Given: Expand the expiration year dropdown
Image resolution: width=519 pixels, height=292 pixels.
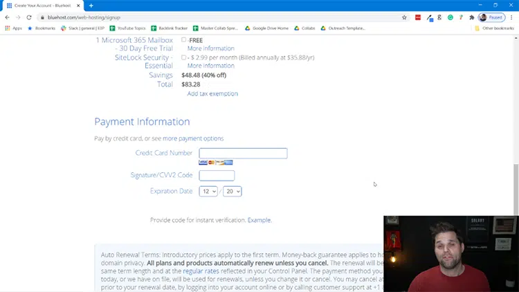Looking at the screenshot, I should (x=232, y=191).
